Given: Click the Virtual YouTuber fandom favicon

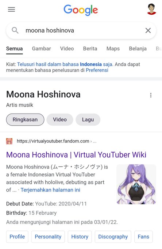Looking at the screenshot, I should [9, 141].
